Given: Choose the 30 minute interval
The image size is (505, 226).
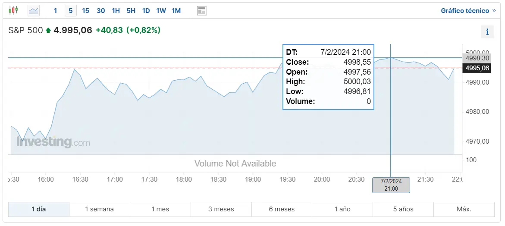Looking at the screenshot, I should pyautogui.click(x=101, y=11).
